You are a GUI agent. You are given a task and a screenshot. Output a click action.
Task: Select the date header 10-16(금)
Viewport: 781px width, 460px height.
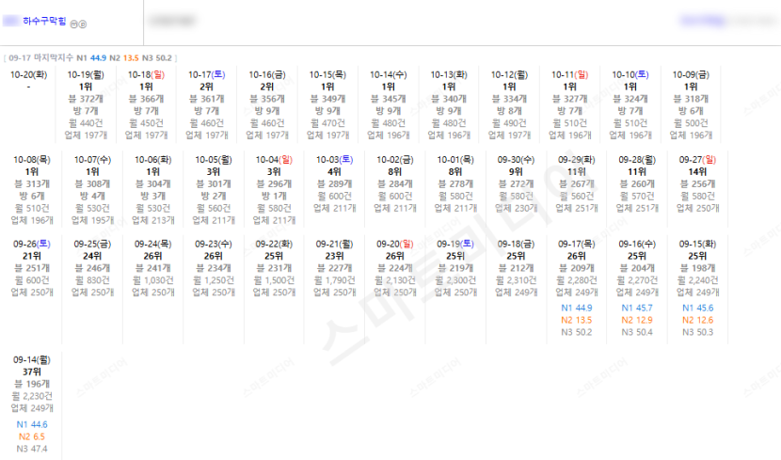(x=267, y=74)
